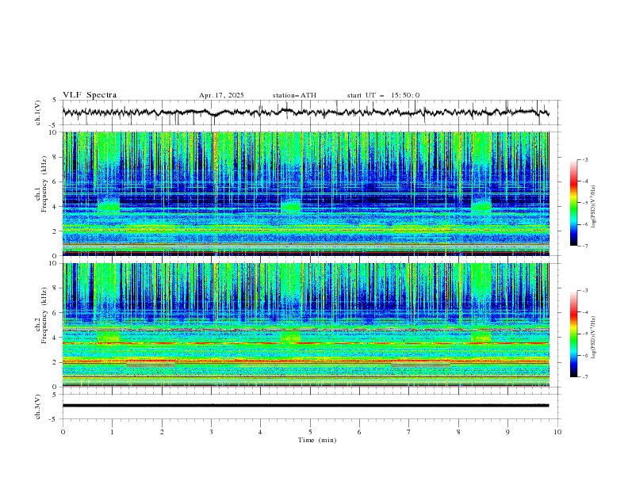Click the "10" tick on ch.1 frequency axis
628x485 pixels.
coord(55,132)
